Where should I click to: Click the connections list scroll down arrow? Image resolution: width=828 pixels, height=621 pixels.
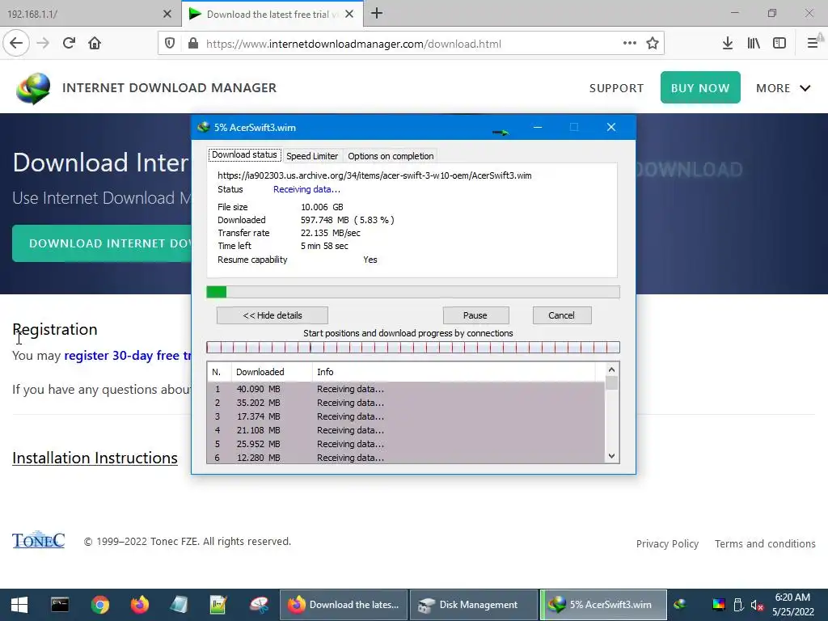[611, 456]
